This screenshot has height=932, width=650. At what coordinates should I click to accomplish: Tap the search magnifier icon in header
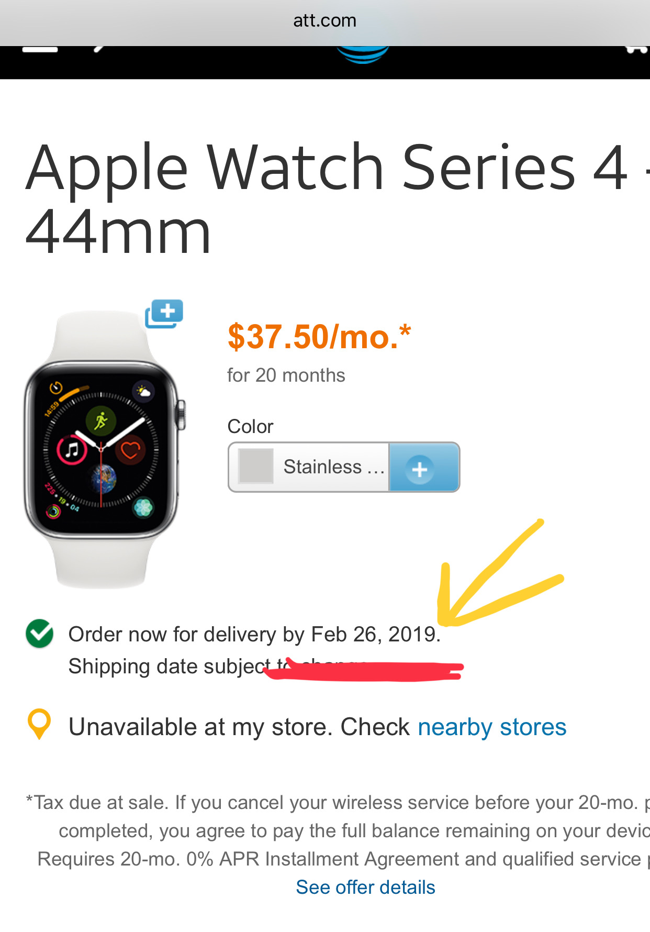[x=99, y=49]
